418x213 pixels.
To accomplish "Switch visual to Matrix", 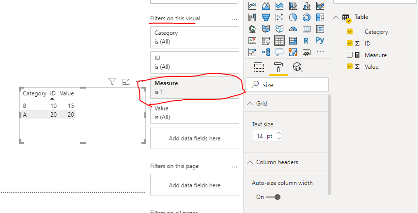I will [x=293, y=41].
